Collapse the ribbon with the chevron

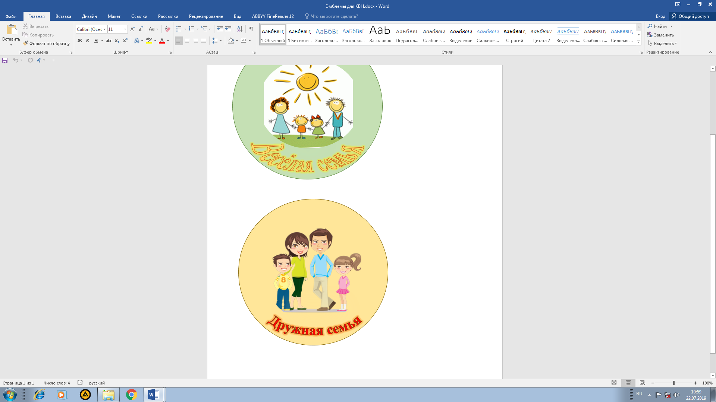point(710,52)
